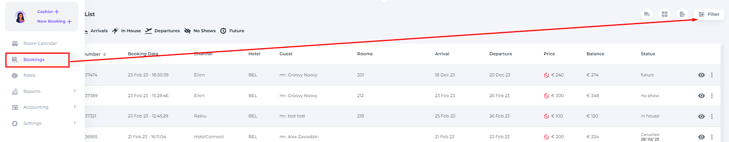Viewport: 729px width, 142px height.
Task: Sort by Number column arrow
Action: [x=105, y=54]
